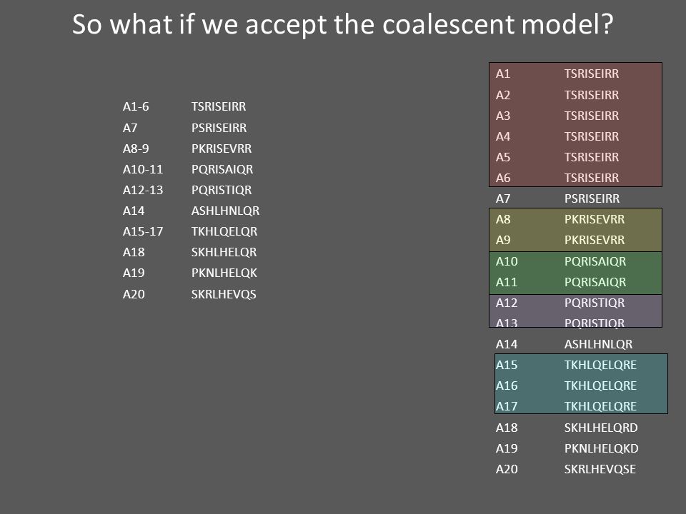686x514 pixels.
Task: Select the PKRISEVRR sequence next to A8-9
Action: tap(222, 148)
